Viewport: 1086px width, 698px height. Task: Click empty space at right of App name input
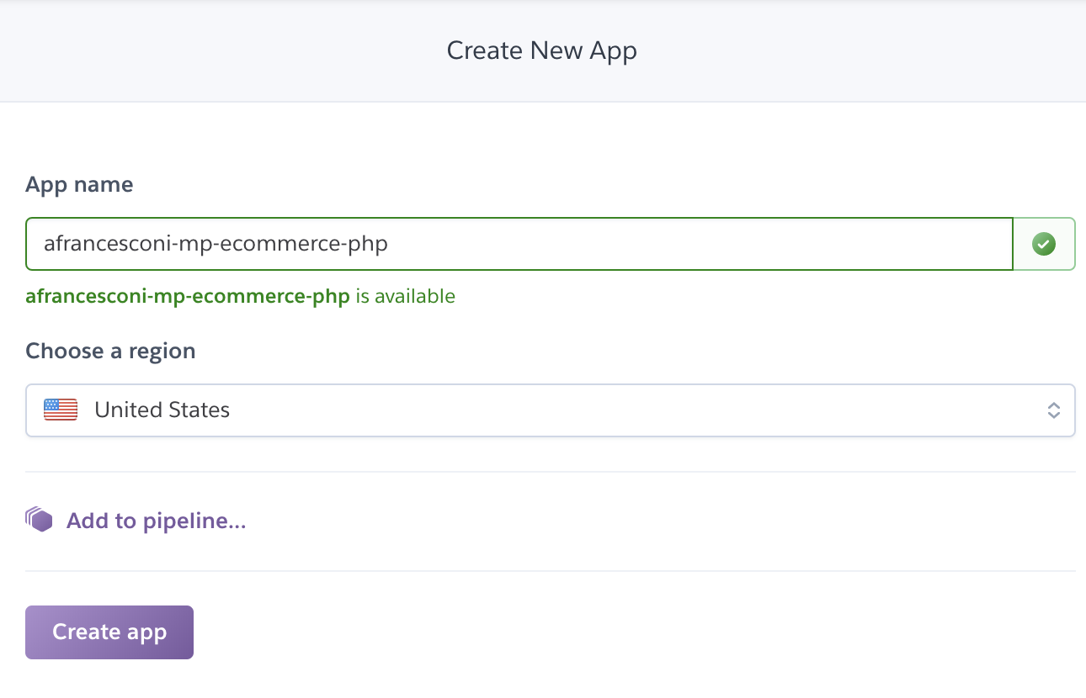tap(758, 244)
